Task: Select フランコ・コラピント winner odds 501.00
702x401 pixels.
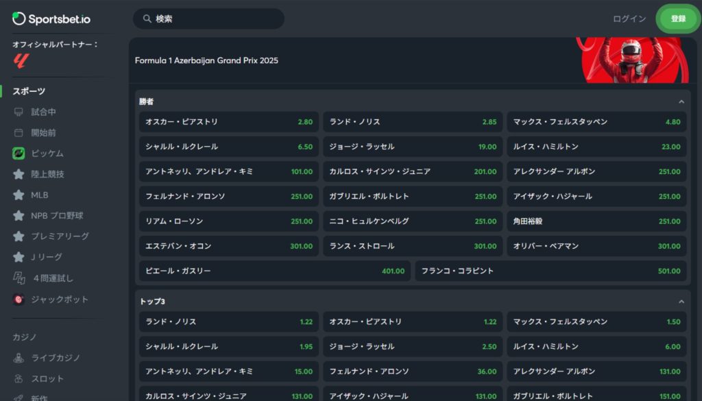Action: (x=550, y=271)
